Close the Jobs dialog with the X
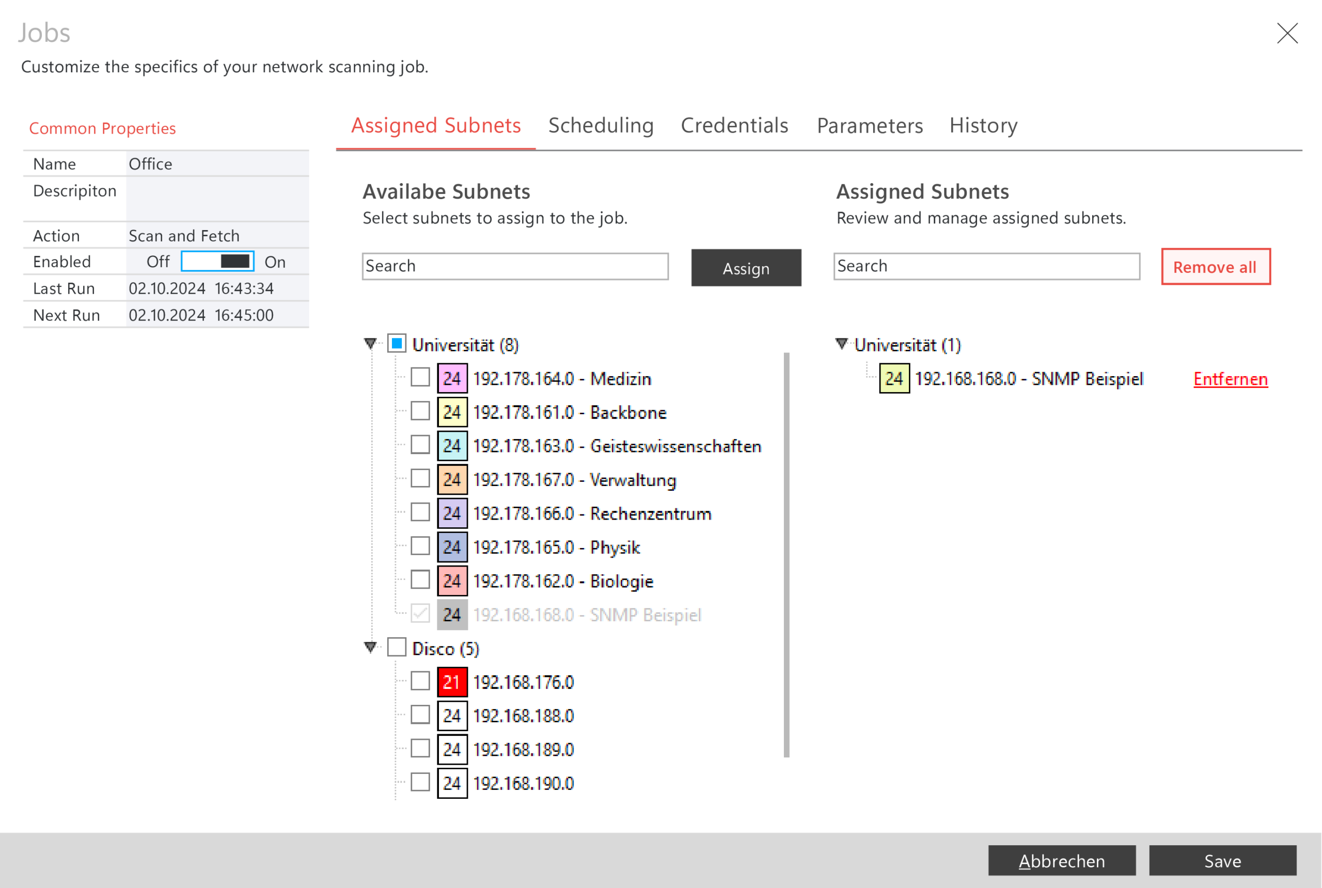 (1287, 33)
